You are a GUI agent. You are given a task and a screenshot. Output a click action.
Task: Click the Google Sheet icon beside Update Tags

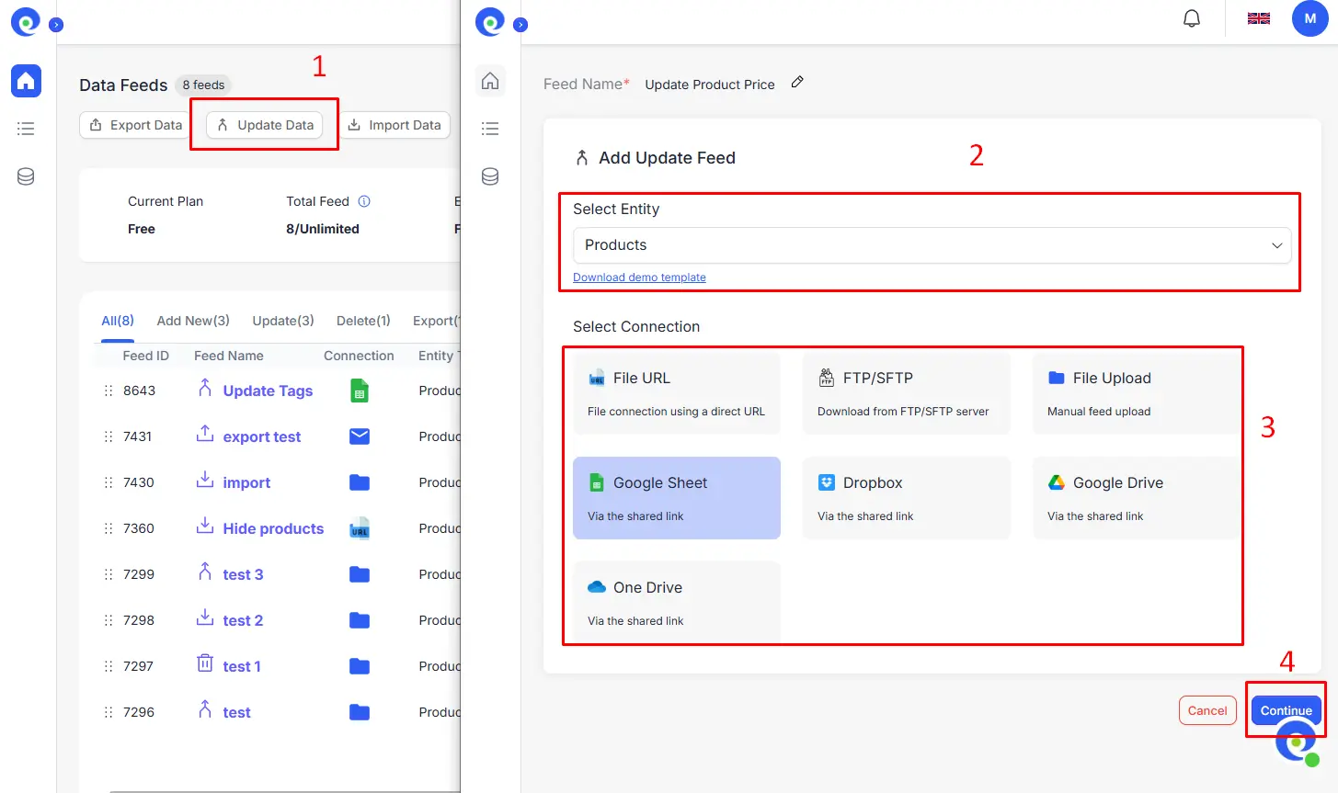359,390
